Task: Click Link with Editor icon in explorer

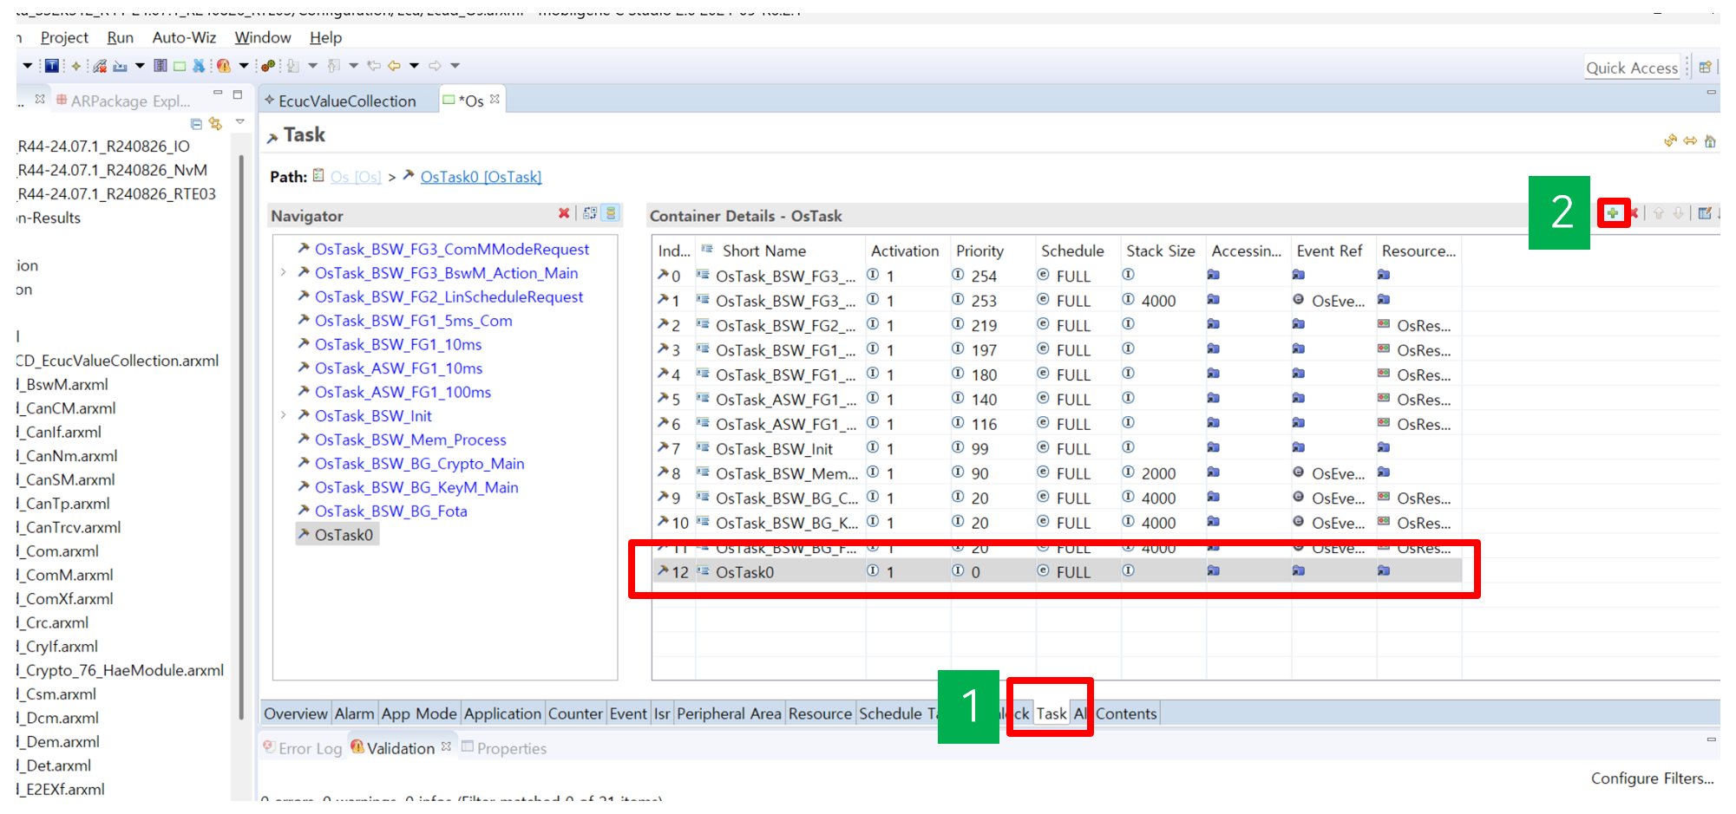Action: [215, 124]
